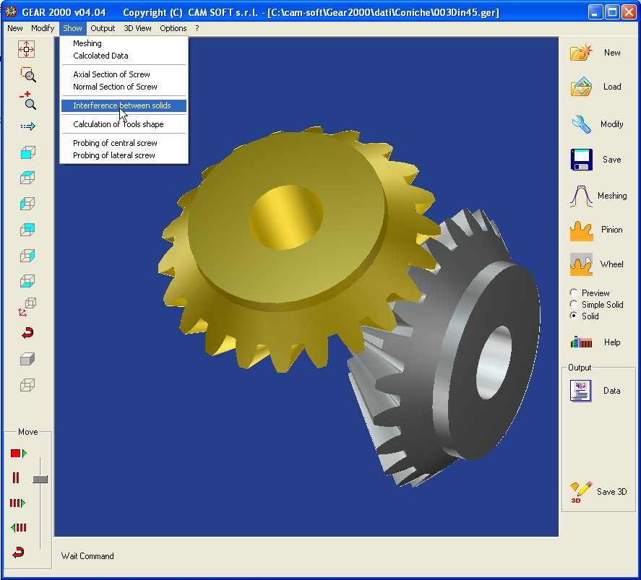Expand the Options menu

pos(173,28)
